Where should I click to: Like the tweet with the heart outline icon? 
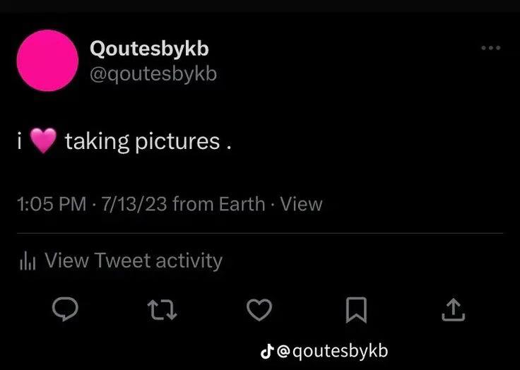[x=259, y=310]
